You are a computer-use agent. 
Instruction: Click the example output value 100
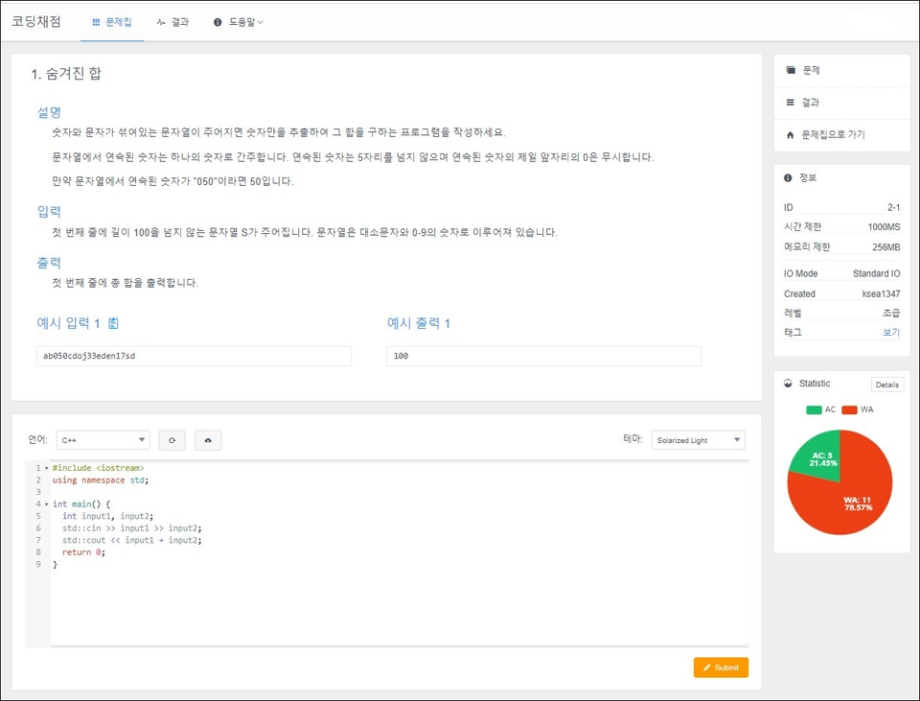pyautogui.click(x=401, y=356)
